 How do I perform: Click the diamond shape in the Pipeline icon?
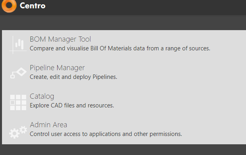(21, 72)
